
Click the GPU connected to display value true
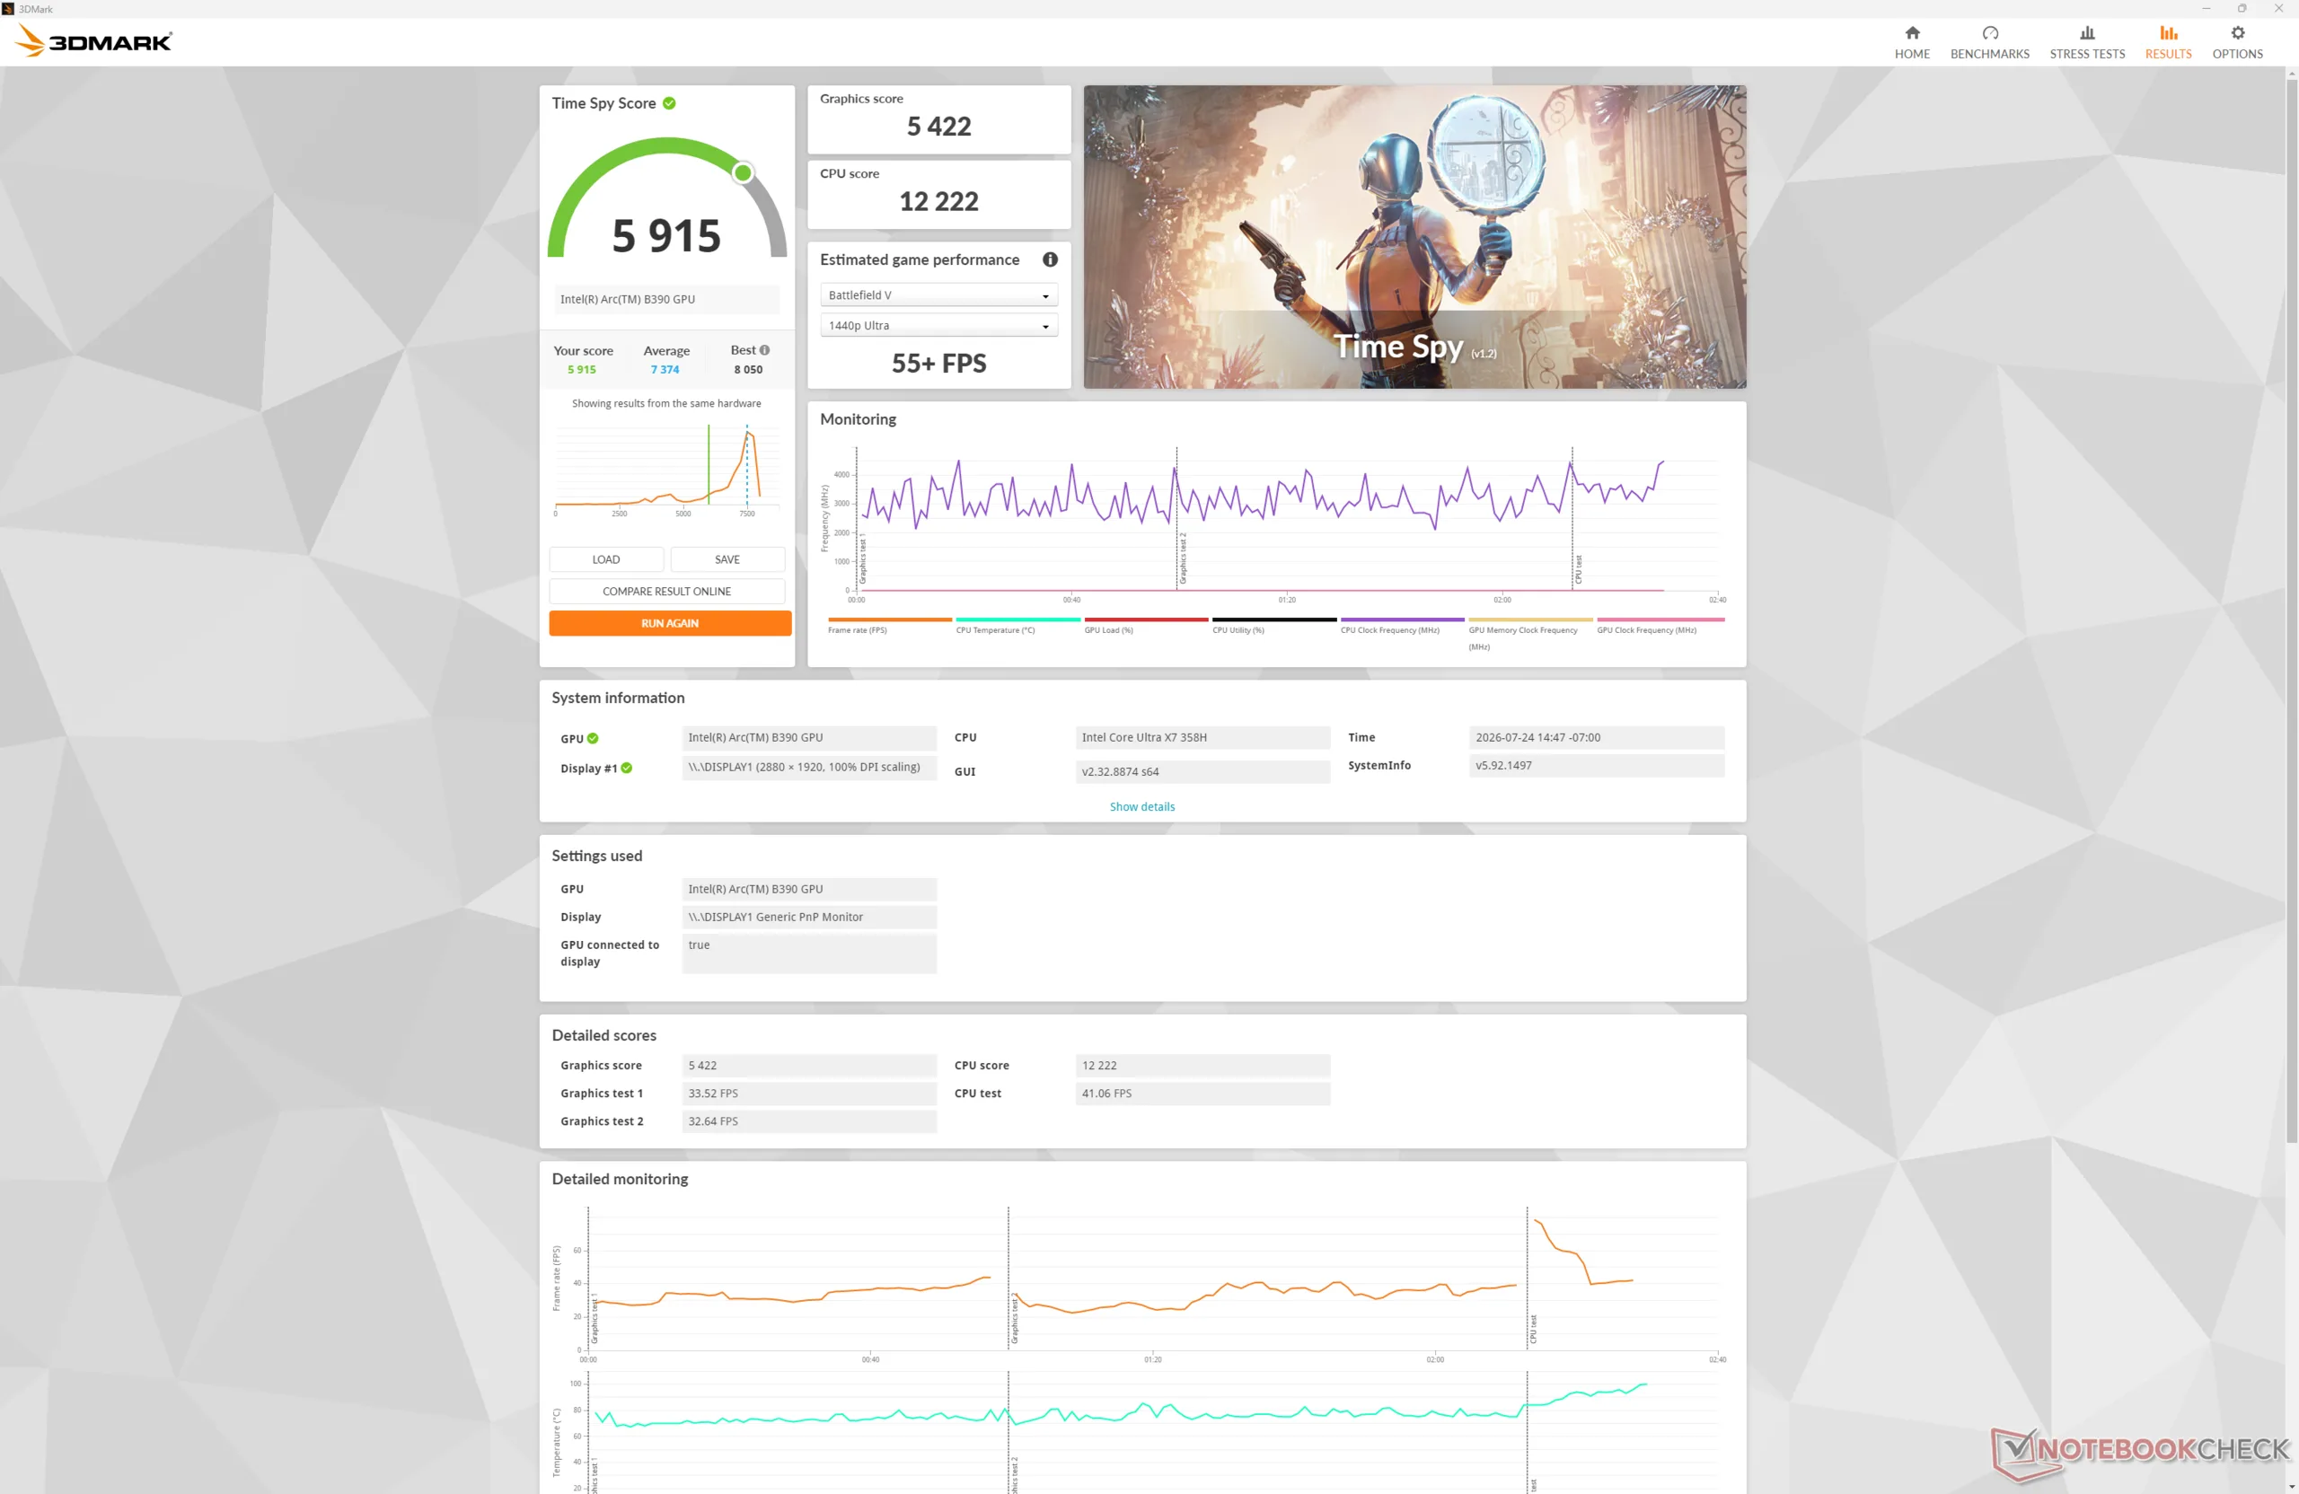tap(808, 954)
